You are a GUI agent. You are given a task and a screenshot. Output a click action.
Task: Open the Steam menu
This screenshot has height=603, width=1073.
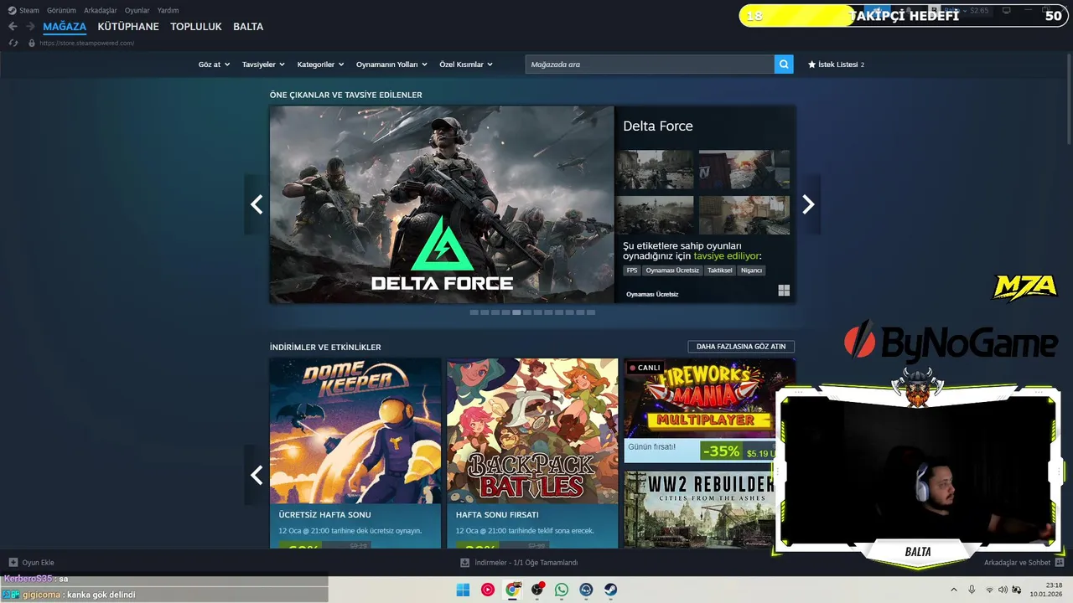29,10
